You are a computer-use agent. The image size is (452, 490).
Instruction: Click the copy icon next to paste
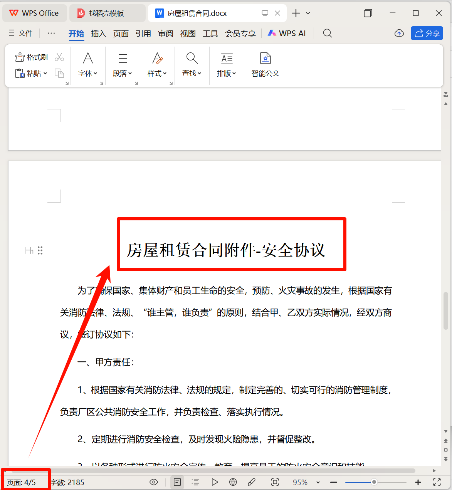click(x=59, y=73)
